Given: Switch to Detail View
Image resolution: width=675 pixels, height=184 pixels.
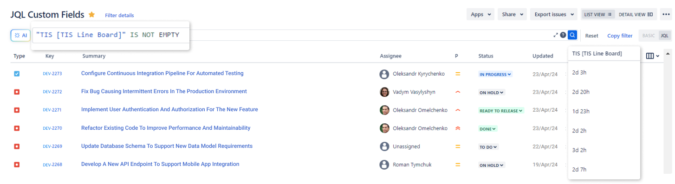Looking at the screenshot, I should [636, 14].
